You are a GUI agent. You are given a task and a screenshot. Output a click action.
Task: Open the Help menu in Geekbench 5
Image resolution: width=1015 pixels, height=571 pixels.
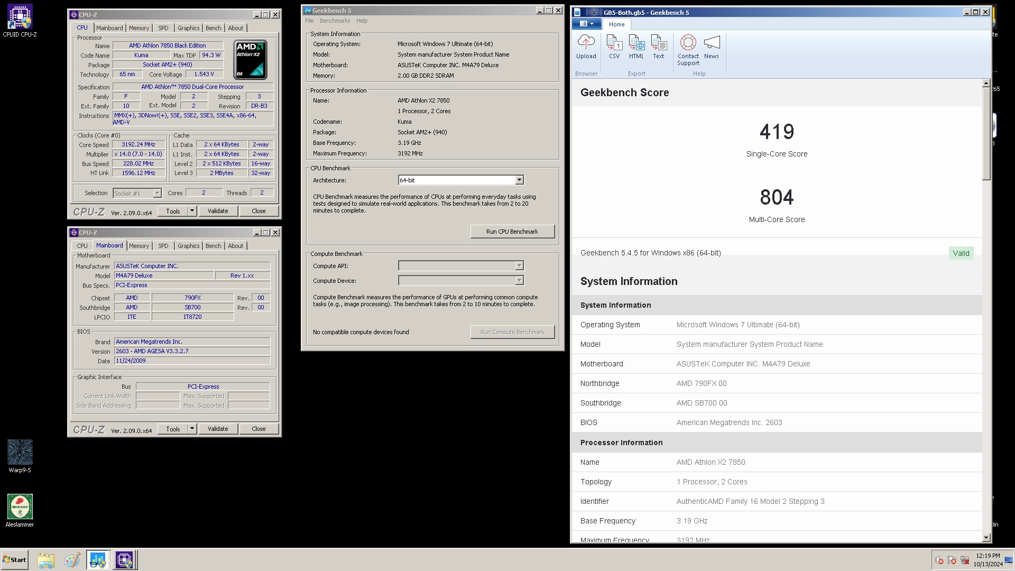click(362, 21)
